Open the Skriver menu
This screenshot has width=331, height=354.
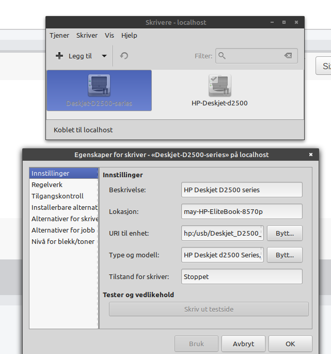(87, 36)
